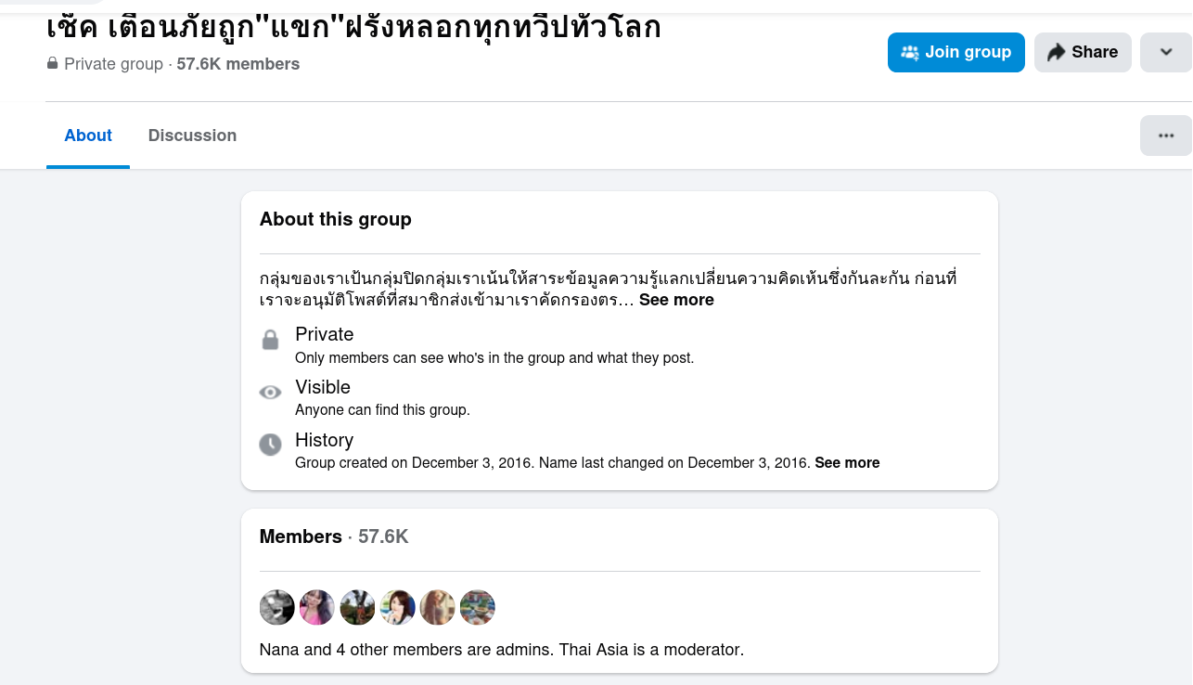
Task: Open the first member's grayscale avatar
Action: 277,608
